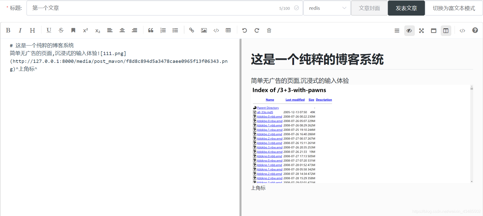This screenshot has height=216, width=483.
Task: Insert subscript text
Action: (x=98, y=30)
